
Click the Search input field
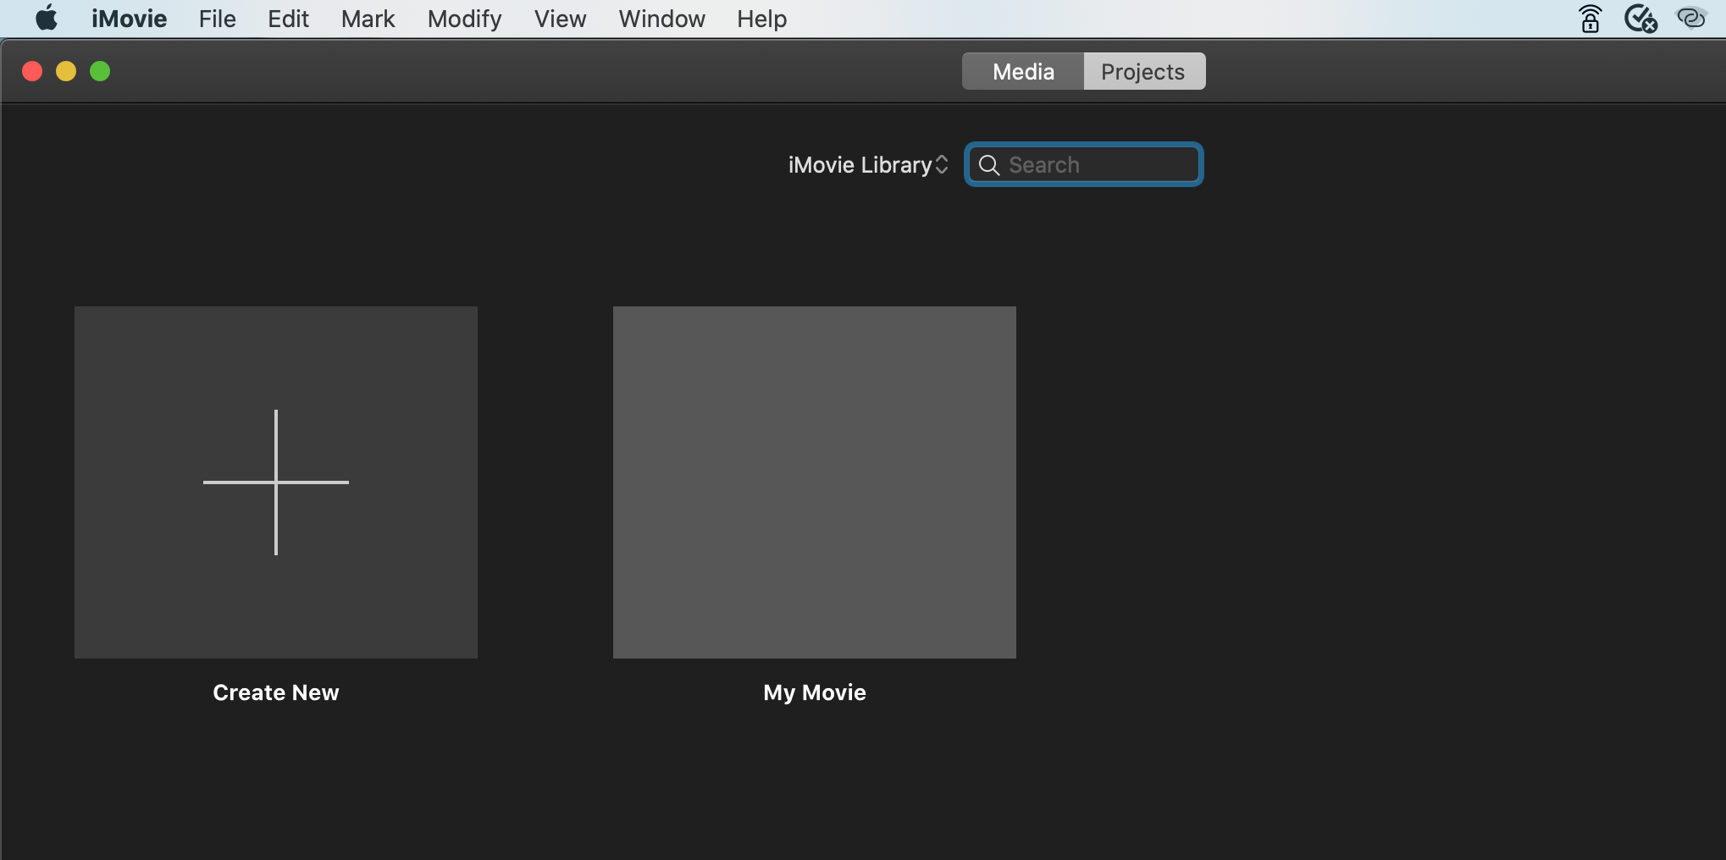click(x=1084, y=164)
